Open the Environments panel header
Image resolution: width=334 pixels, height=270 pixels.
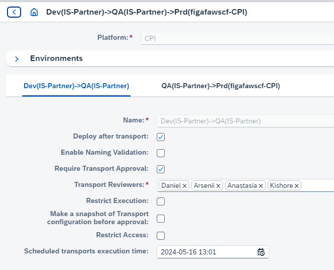click(x=170, y=58)
